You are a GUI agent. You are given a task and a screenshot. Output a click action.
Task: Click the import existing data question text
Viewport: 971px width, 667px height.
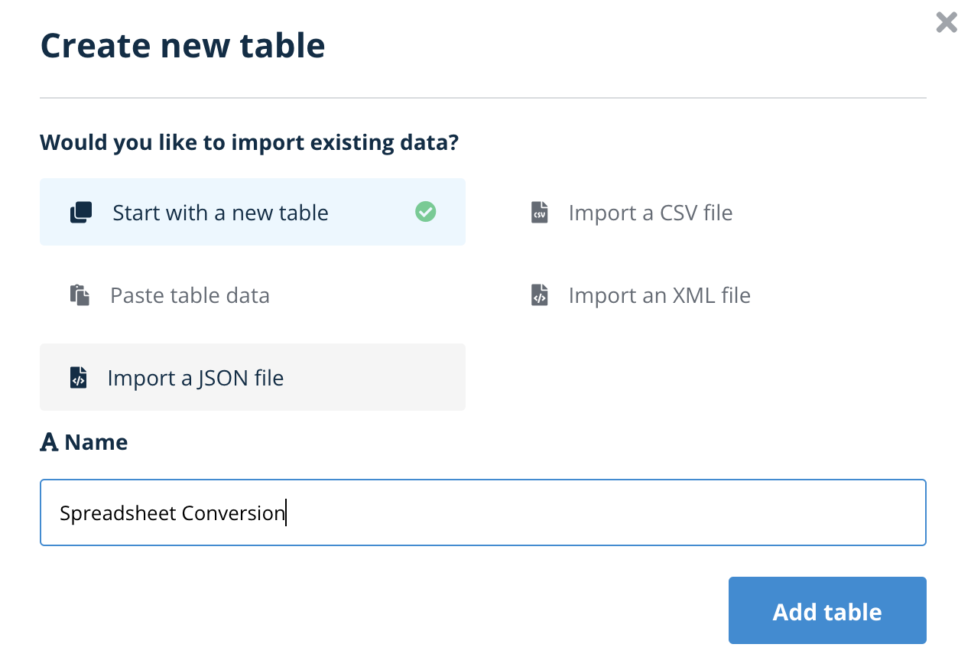pyautogui.click(x=249, y=142)
